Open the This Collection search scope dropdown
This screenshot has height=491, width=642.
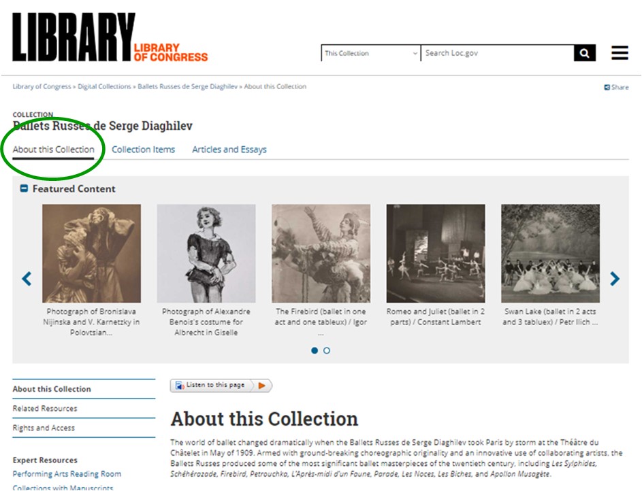click(x=371, y=53)
